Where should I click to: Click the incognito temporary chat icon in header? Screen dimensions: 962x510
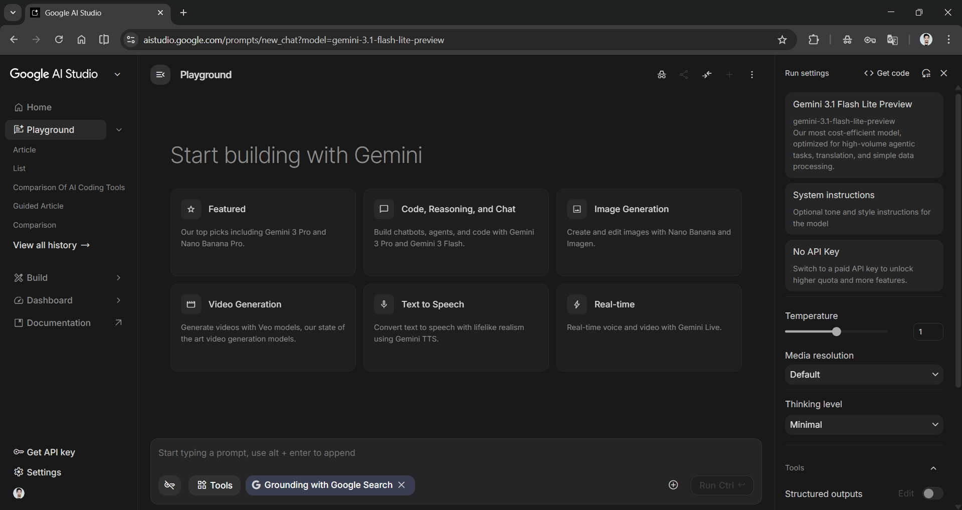[662, 75]
